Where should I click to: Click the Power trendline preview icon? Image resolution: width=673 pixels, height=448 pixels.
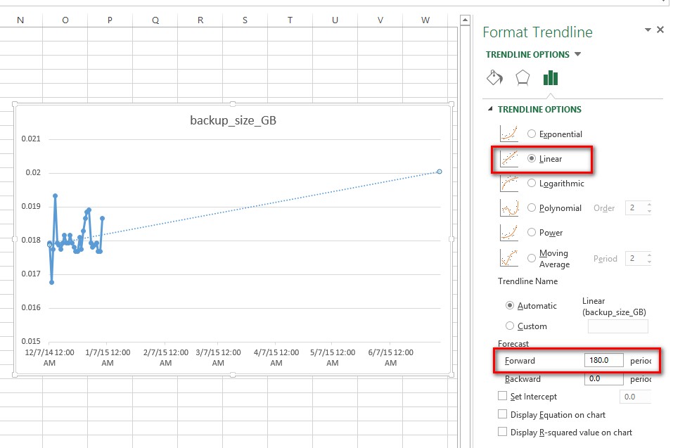tap(509, 232)
